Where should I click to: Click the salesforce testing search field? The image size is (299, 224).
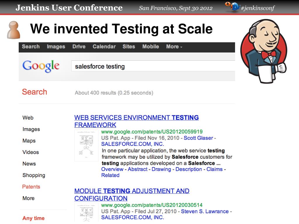pyautogui.click(x=153, y=66)
